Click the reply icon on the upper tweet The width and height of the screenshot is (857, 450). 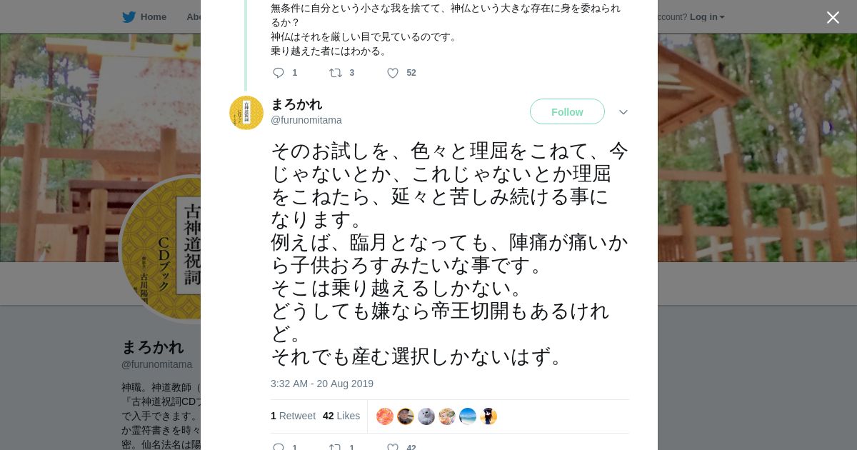pyautogui.click(x=279, y=73)
